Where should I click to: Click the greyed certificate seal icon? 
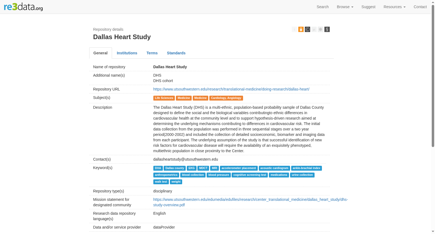pyautogui.click(x=321, y=29)
